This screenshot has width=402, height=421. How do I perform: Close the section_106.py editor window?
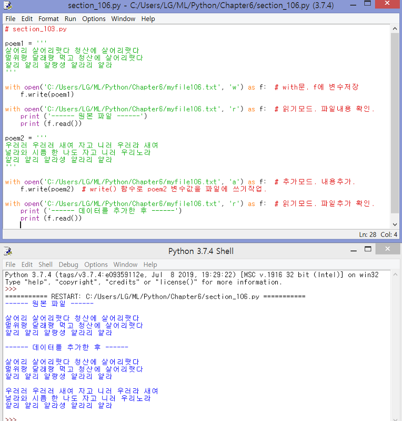coord(387,4)
